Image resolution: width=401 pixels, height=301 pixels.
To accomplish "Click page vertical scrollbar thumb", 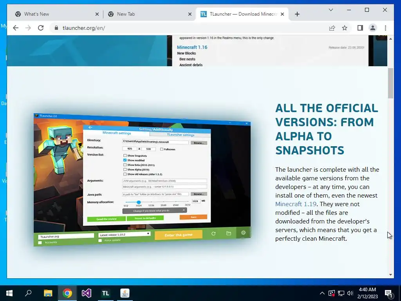I will pos(390,83).
